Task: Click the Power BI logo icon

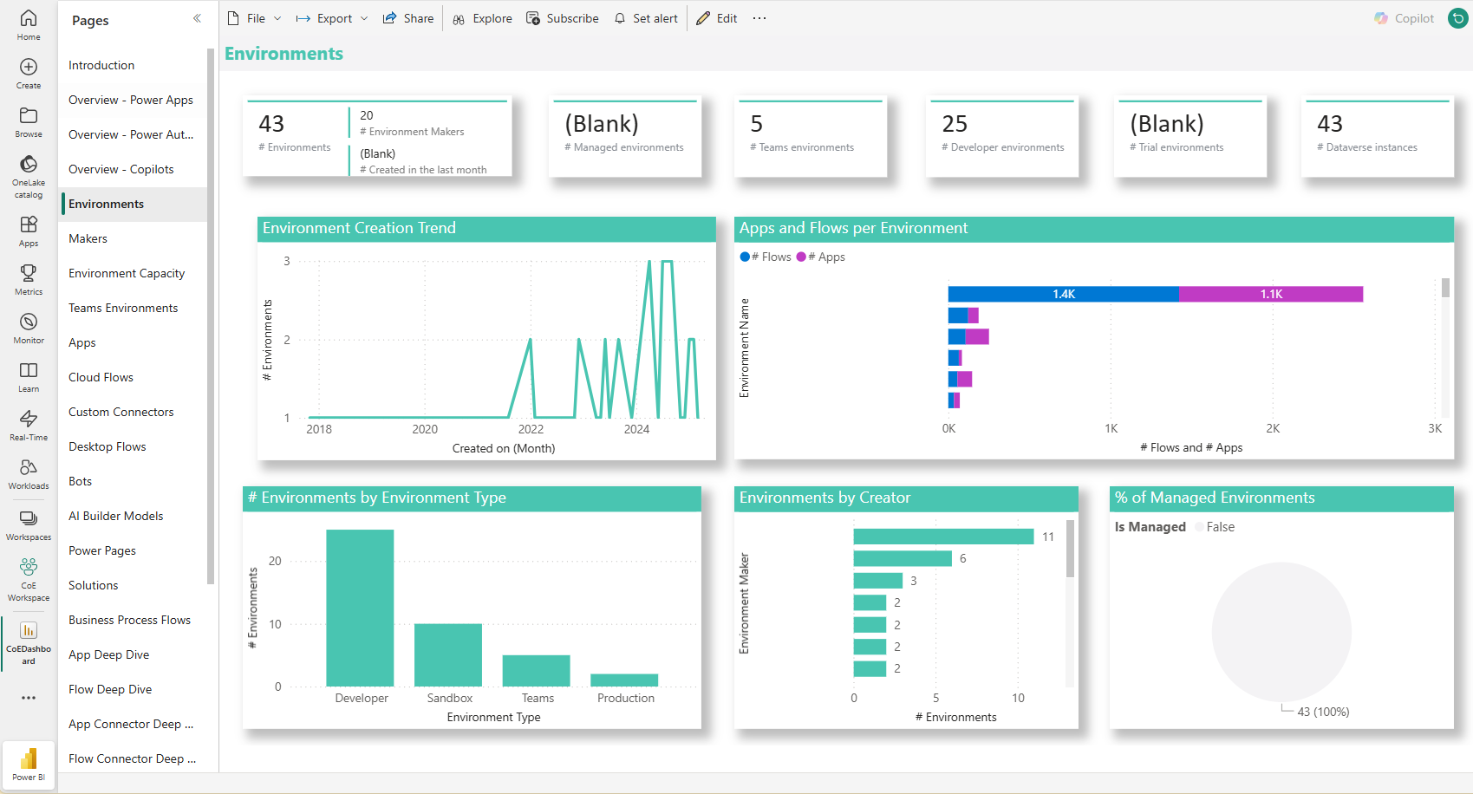Action: [x=29, y=758]
